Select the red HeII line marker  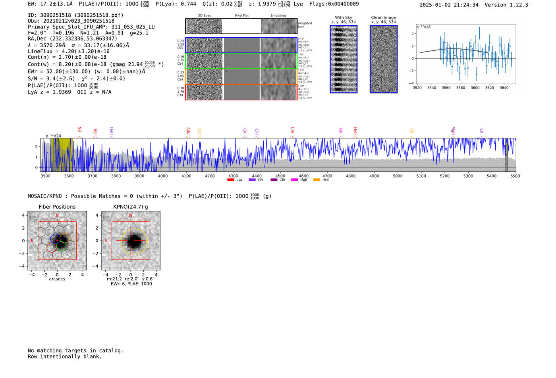click(x=355, y=132)
